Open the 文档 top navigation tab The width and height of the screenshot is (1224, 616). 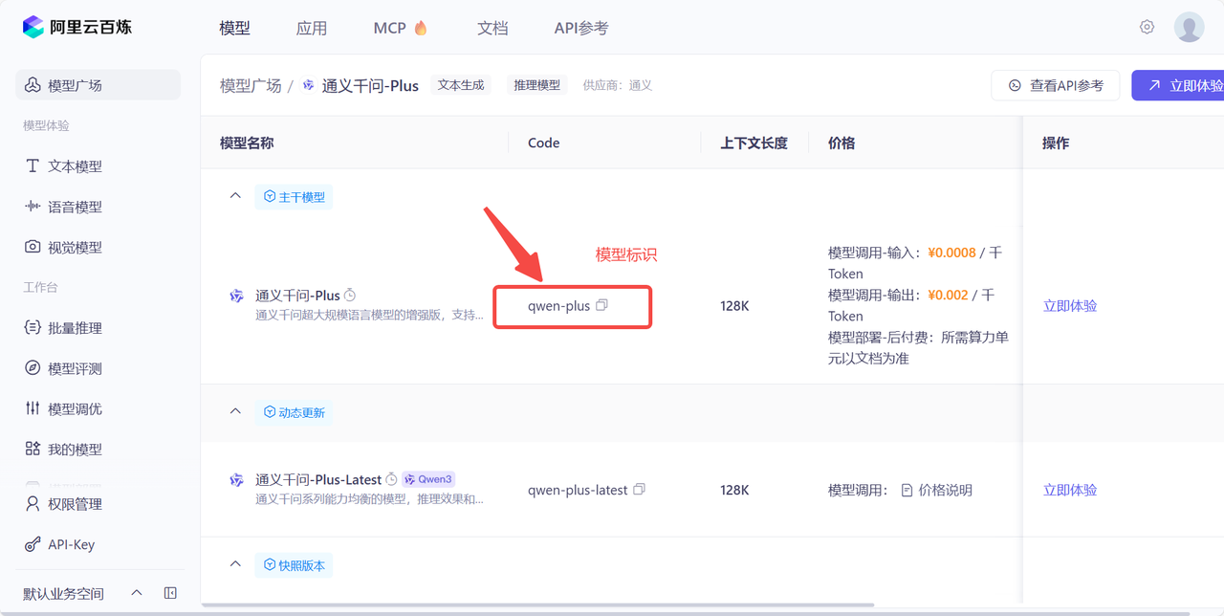(x=492, y=28)
